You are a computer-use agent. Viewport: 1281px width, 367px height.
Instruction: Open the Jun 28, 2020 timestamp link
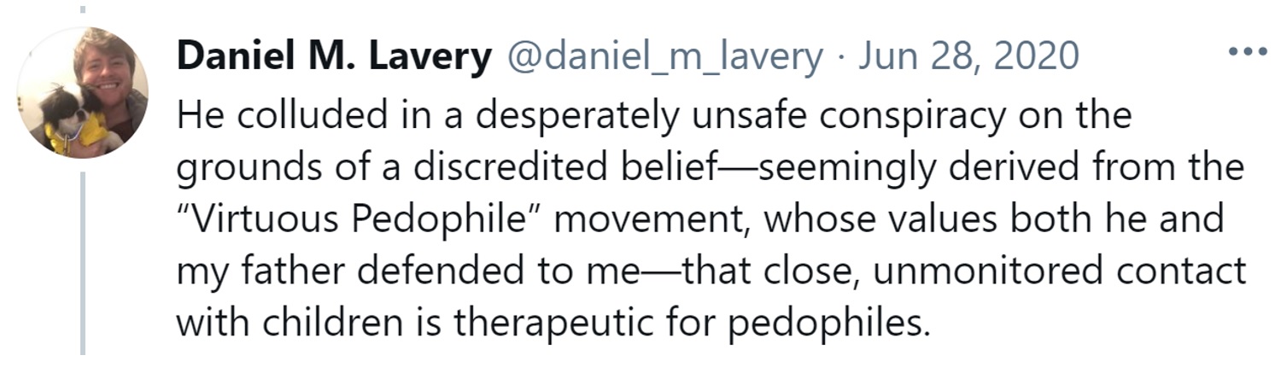[968, 56]
